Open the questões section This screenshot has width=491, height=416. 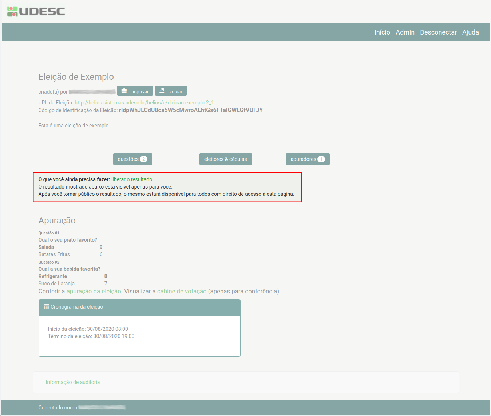(128, 159)
